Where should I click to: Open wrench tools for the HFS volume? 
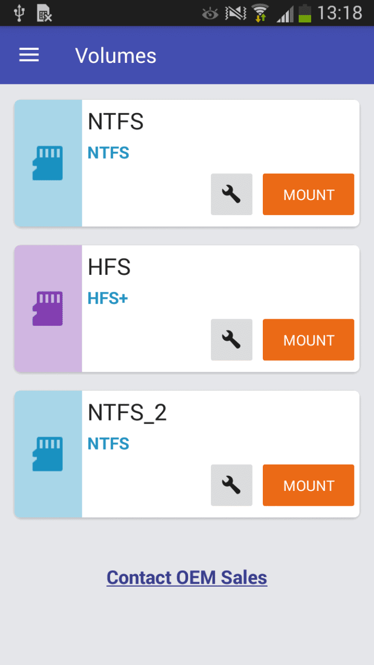point(231,340)
